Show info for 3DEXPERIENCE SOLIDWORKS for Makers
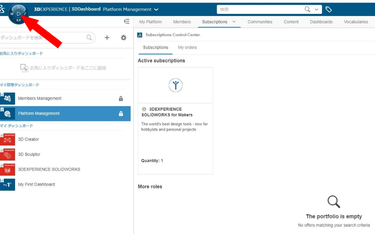The width and height of the screenshot is (375, 234). (x=144, y=109)
